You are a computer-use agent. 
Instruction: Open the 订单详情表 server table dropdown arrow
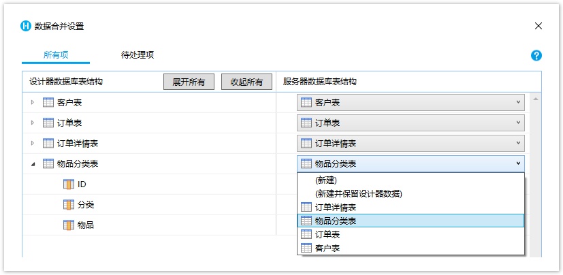[518, 143]
